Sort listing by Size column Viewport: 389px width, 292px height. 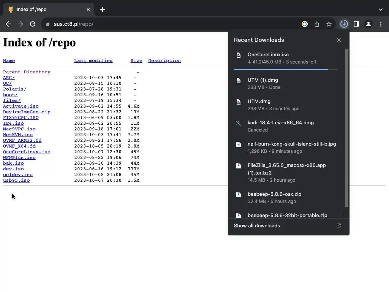pyautogui.click(x=136, y=60)
